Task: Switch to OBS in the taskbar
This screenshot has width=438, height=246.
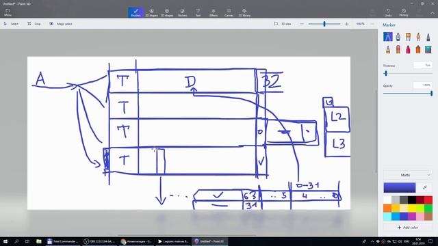Action: 99,241
